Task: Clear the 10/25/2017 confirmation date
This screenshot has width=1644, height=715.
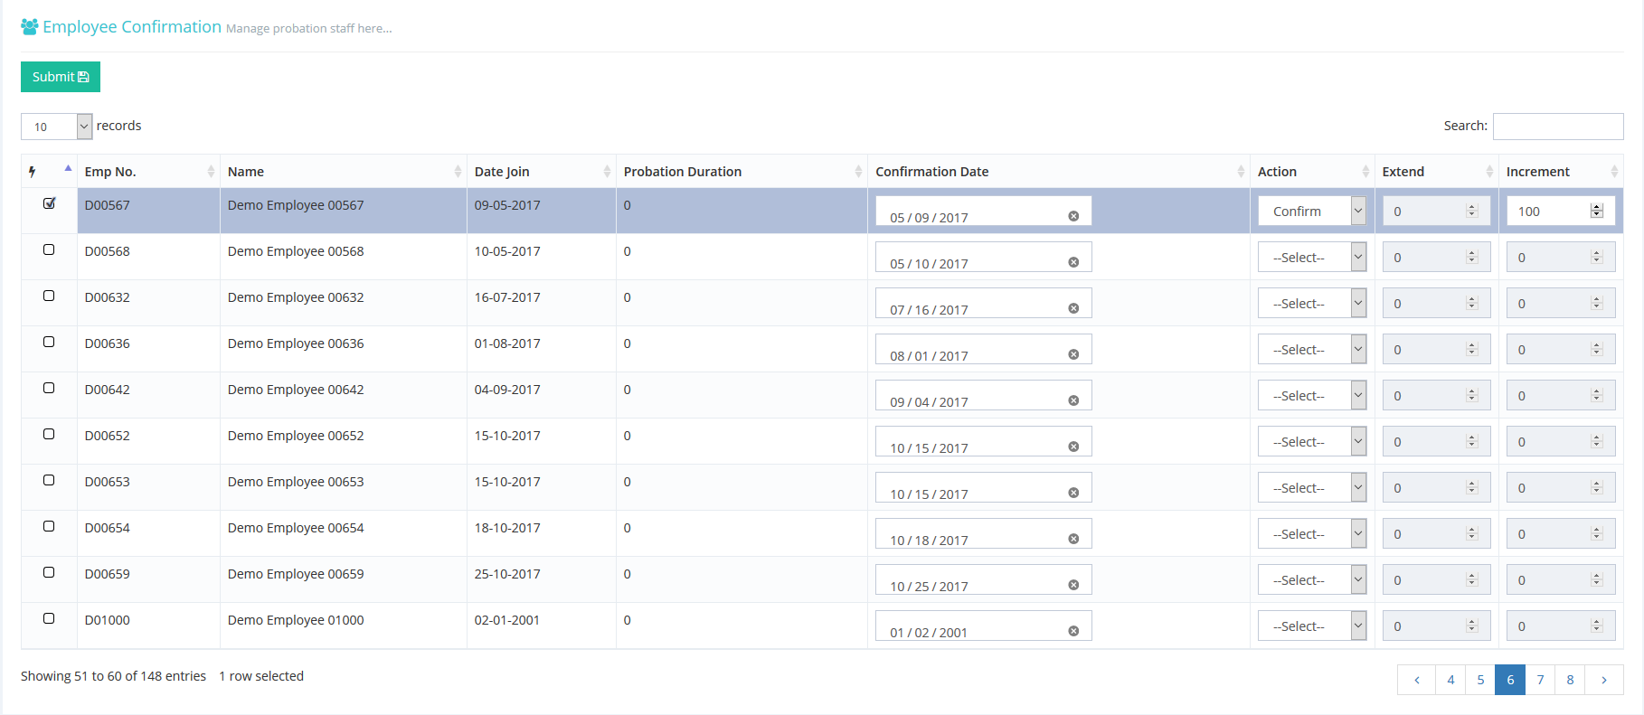Action: [x=1073, y=585]
